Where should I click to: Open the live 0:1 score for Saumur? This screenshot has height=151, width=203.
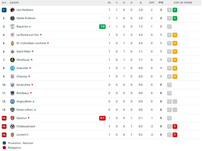(x=102, y=118)
